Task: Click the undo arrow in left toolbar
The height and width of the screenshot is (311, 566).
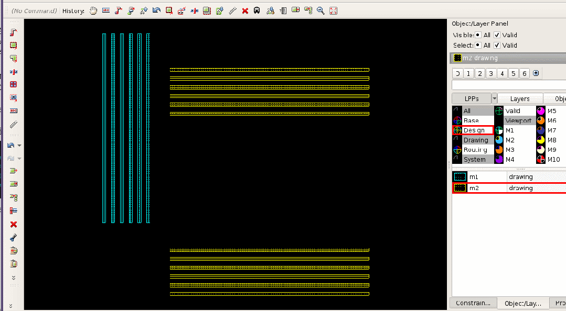Action: click(x=11, y=145)
